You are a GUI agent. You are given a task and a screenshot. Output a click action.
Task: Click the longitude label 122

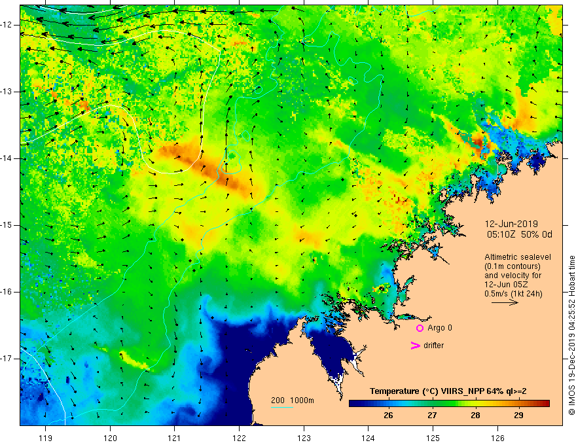239,438
